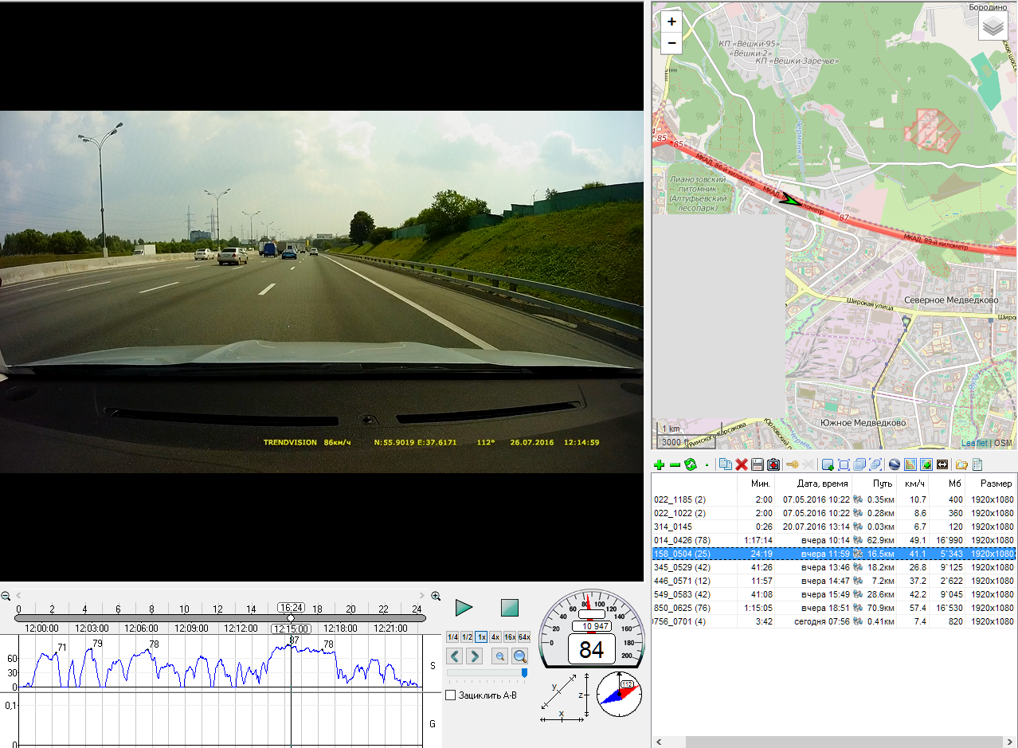Enable the Зациклить A-B checkbox
The image size is (1018, 748).
[451, 695]
